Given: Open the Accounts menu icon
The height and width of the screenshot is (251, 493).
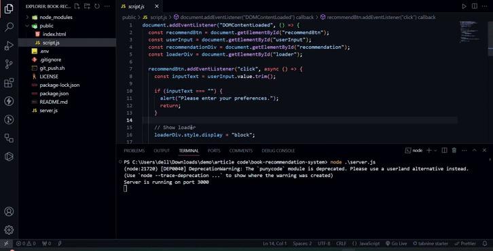Looking at the screenshot, I should point(9,212).
